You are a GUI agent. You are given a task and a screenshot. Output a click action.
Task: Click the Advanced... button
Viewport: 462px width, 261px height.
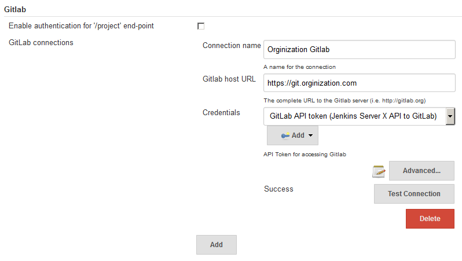421,171
